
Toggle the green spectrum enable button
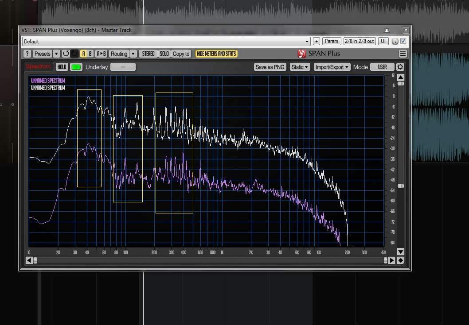tap(76, 67)
